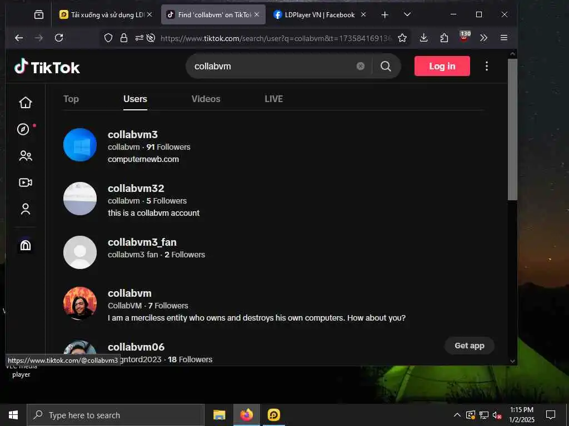Click the collabvm32 profile avatar
Image resolution: width=569 pixels, height=426 pixels.
click(80, 199)
